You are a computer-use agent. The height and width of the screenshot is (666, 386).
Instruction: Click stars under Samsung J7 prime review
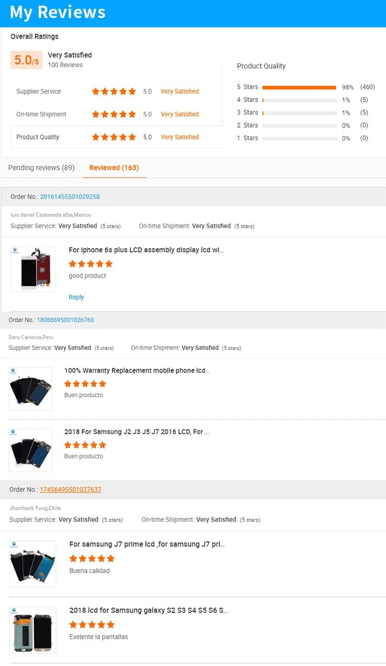[92, 558]
